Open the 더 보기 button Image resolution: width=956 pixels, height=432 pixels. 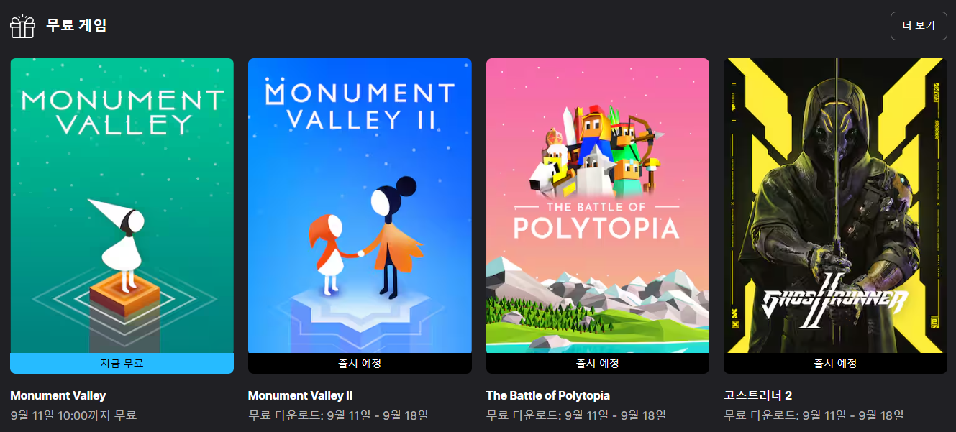(x=919, y=26)
